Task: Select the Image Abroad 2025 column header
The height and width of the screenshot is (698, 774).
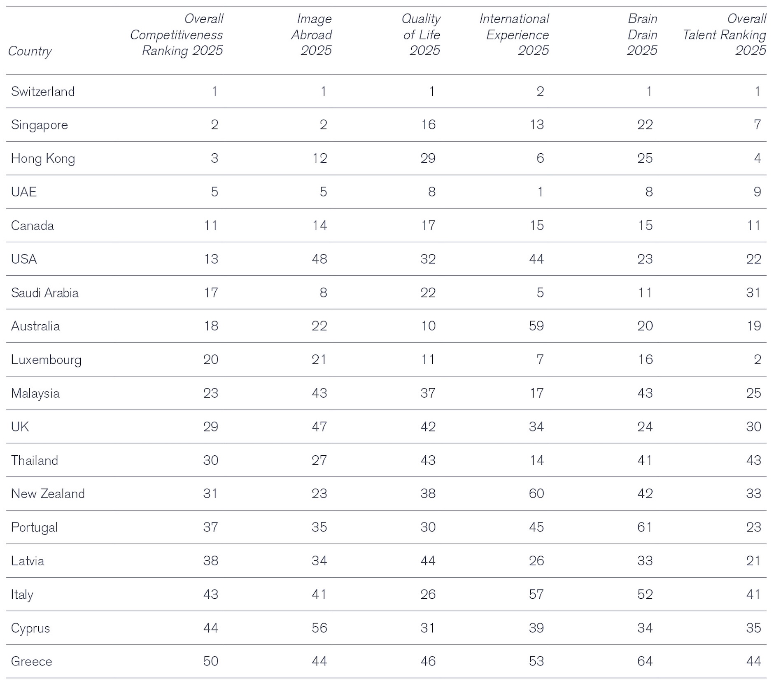Action: point(312,35)
